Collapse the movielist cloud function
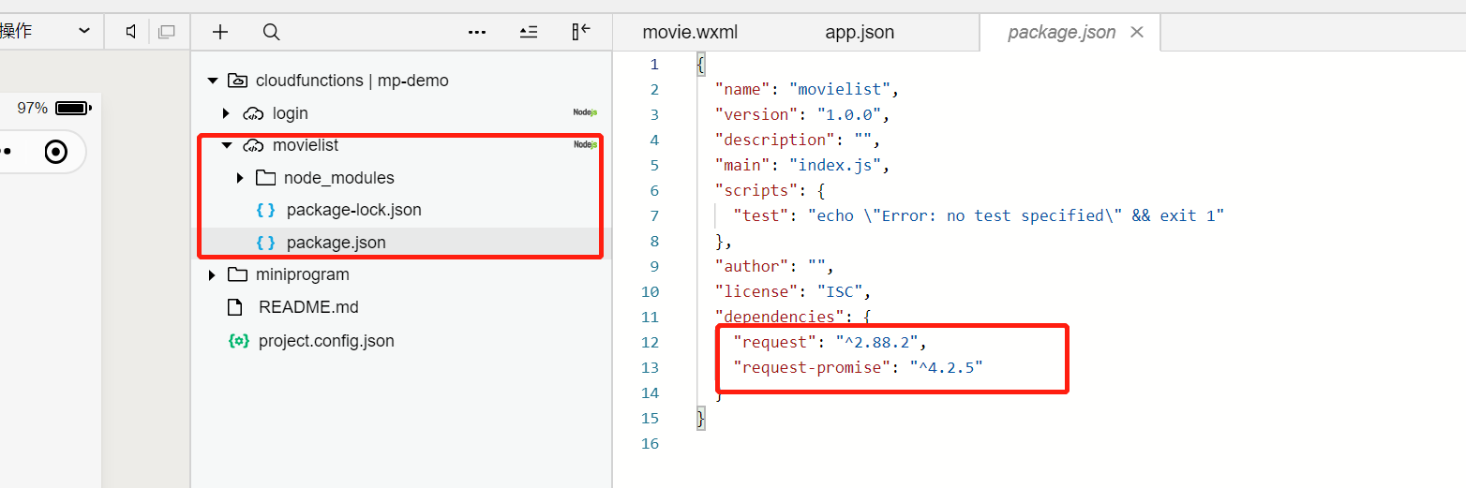The width and height of the screenshot is (1466, 488). [x=226, y=145]
